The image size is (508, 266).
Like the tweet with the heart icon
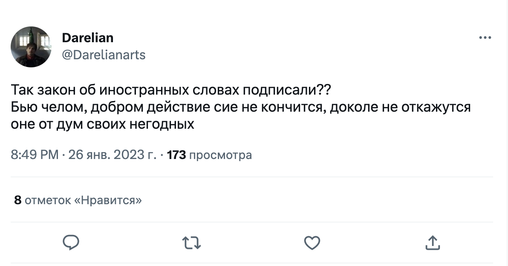(x=312, y=243)
